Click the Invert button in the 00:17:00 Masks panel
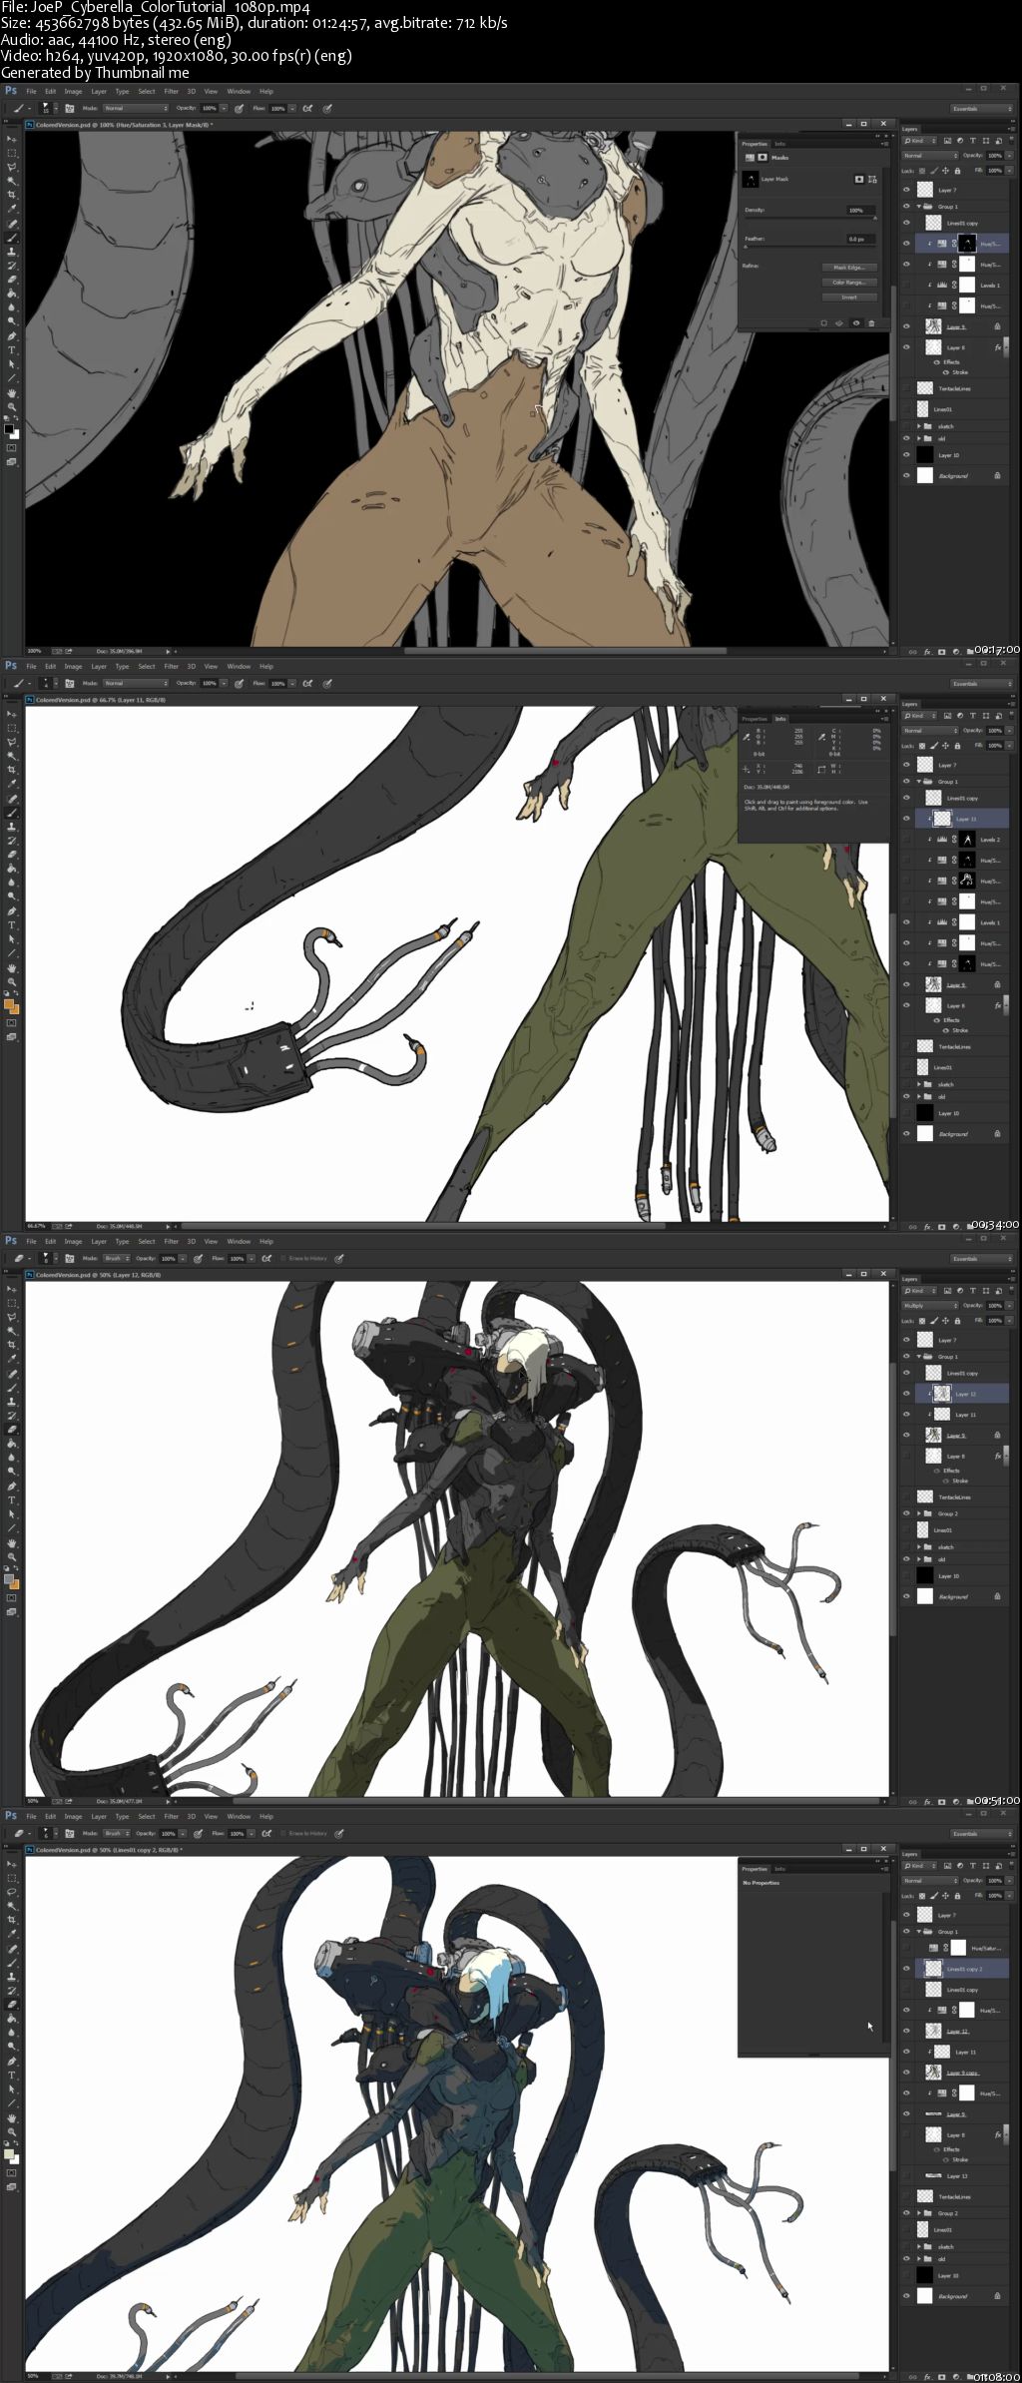This screenshot has width=1022, height=2383. 849,298
